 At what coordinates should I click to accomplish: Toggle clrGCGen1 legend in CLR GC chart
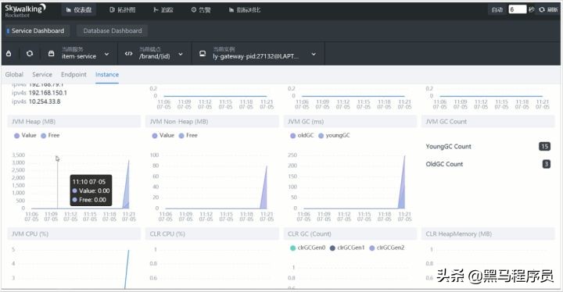click(347, 247)
